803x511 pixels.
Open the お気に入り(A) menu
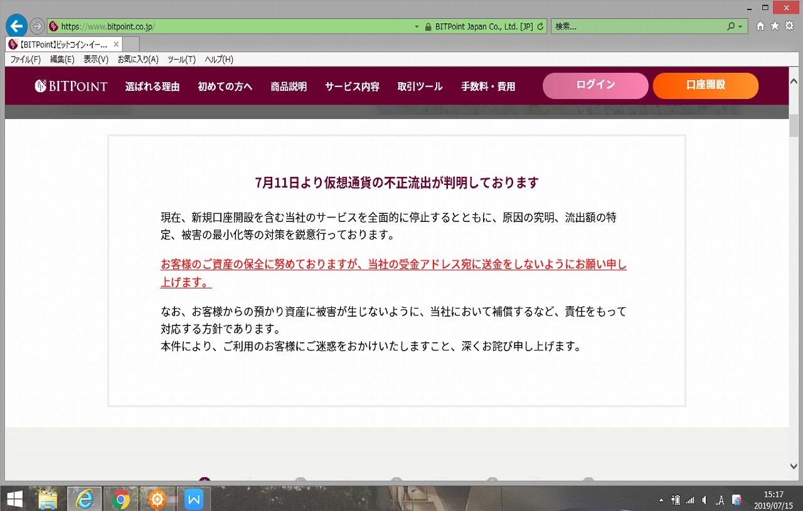pos(138,60)
